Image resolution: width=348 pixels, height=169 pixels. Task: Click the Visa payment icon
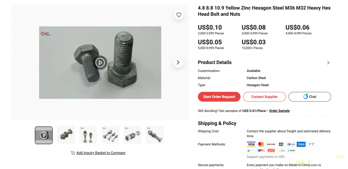point(251,144)
